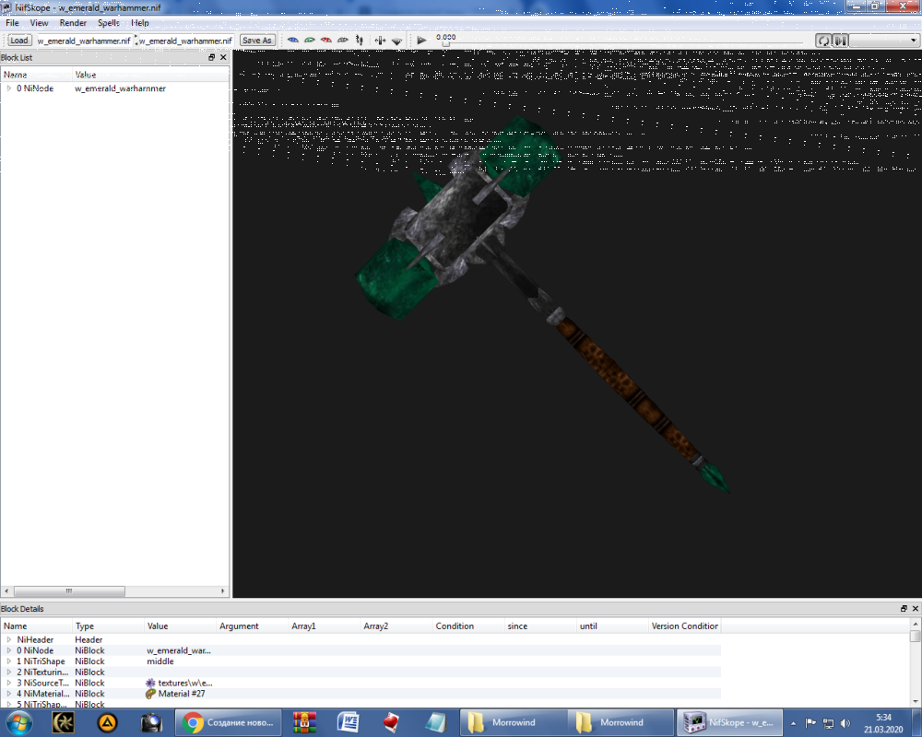Adjust the animation time slider handle
This screenshot has width=922, height=737.
point(445,43)
